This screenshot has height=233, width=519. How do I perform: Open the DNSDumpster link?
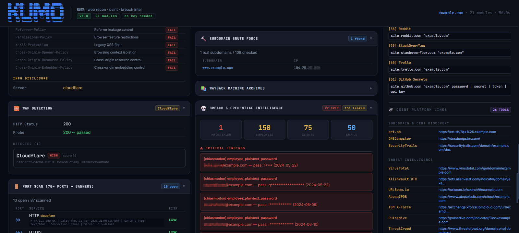[x=459, y=139]
